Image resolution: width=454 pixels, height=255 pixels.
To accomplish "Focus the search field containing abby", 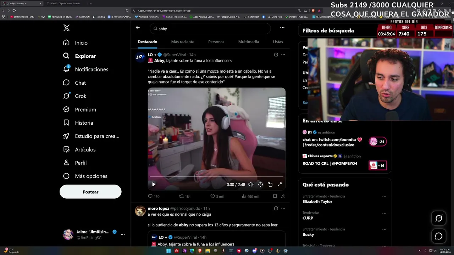I will 210,29.
